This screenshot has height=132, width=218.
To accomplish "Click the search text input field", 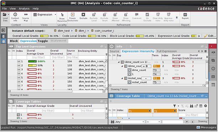I will click(172, 122).
